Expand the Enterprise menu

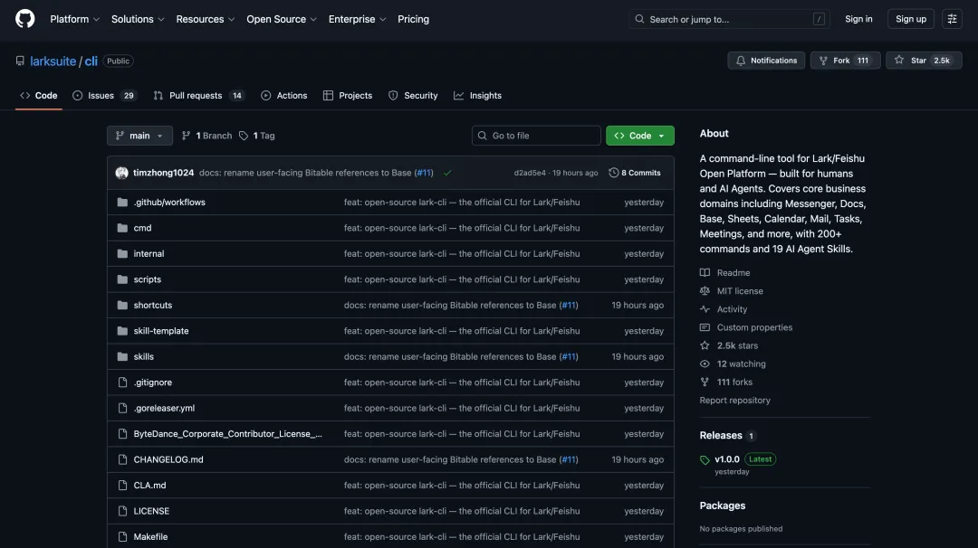[358, 19]
